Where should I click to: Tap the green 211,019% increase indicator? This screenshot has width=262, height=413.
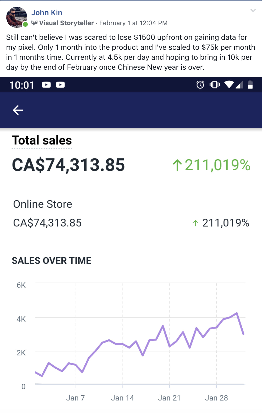click(211, 165)
